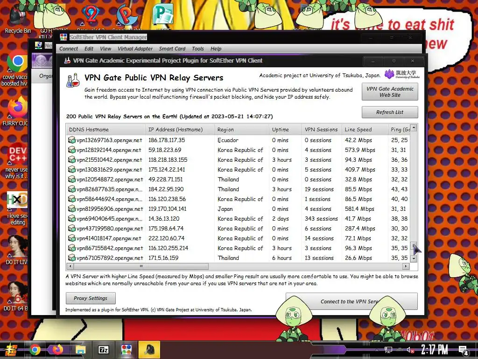Select the 2 days uptime cell
The image size is (478, 359).
click(x=281, y=219)
